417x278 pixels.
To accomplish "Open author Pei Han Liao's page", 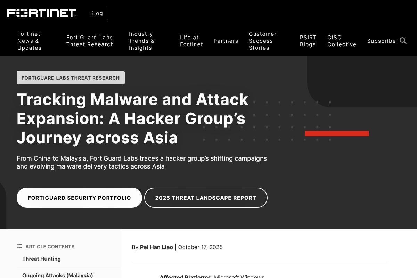I will [x=156, y=247].
